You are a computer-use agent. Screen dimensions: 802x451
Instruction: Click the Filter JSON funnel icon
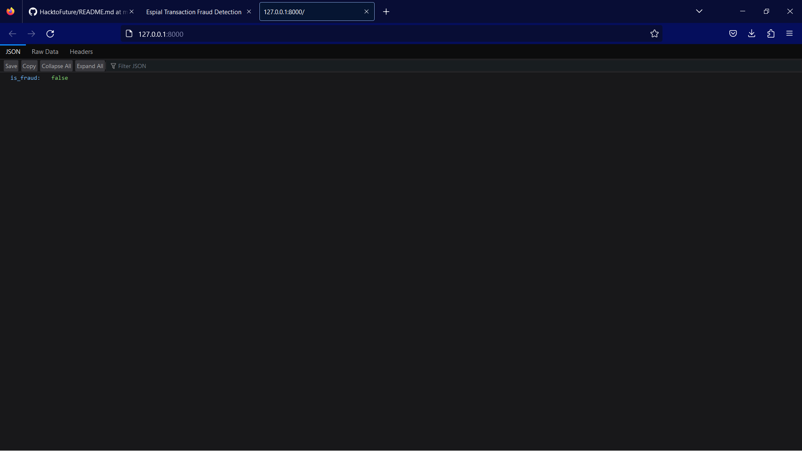pyautogui.click(x=114, y=66)
